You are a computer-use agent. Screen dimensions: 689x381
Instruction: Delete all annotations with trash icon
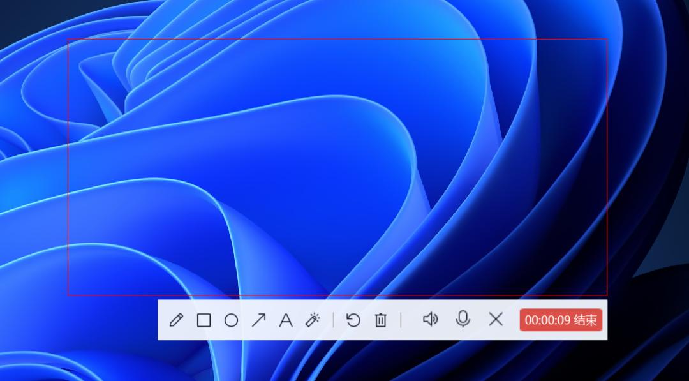(380, 320)
